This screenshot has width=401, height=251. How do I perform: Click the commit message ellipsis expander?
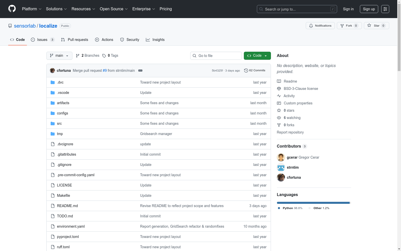(x=140, y=71)
